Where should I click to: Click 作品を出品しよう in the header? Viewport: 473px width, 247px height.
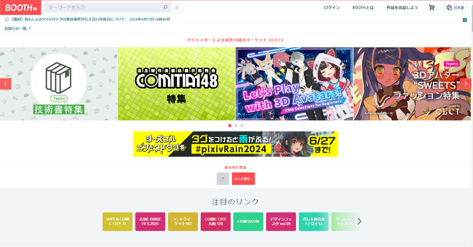(x=402, y=7)
